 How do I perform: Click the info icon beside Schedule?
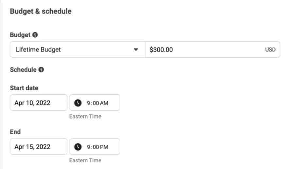point(41,69)
